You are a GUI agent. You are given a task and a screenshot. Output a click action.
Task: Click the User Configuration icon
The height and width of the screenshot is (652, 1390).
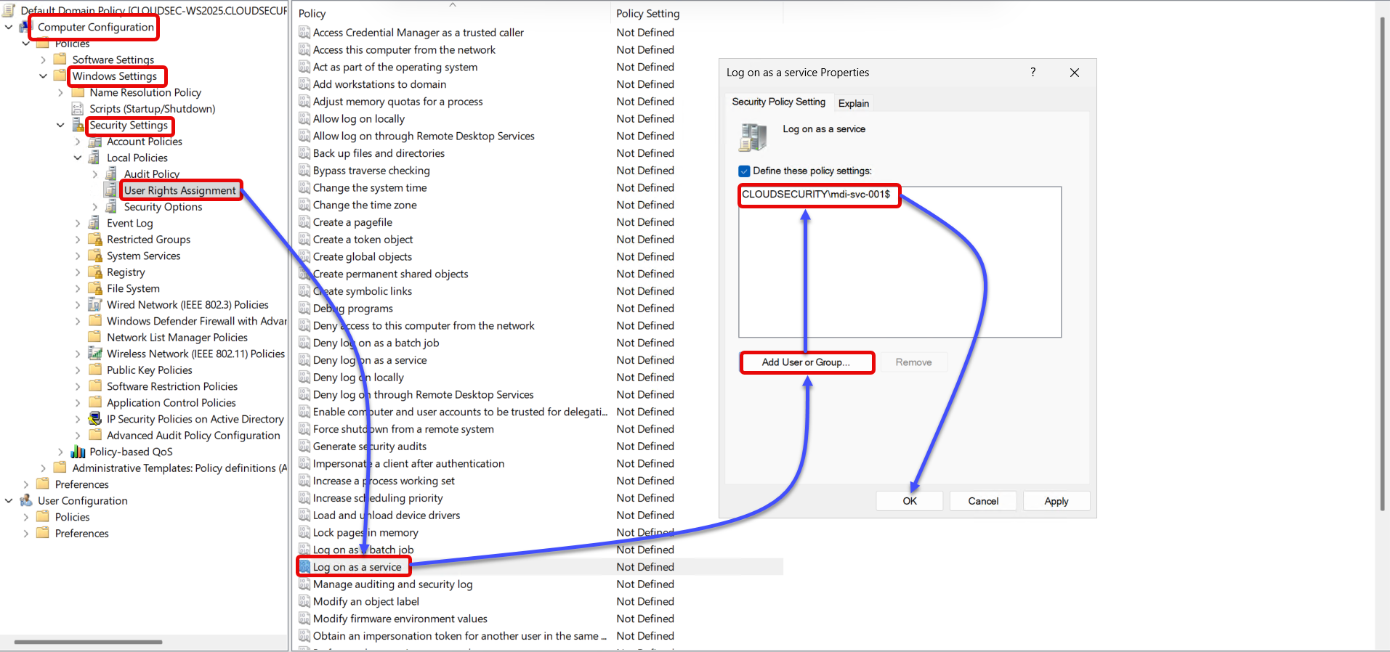coord(26,501)
